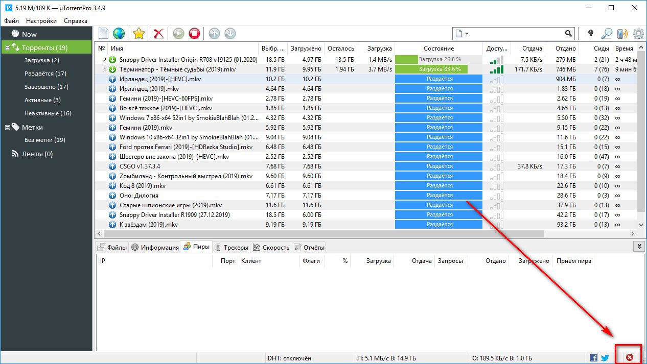Click Move down queue arrow icon
The height and width of the screenshot is (364, 647).
coord(230,34)
